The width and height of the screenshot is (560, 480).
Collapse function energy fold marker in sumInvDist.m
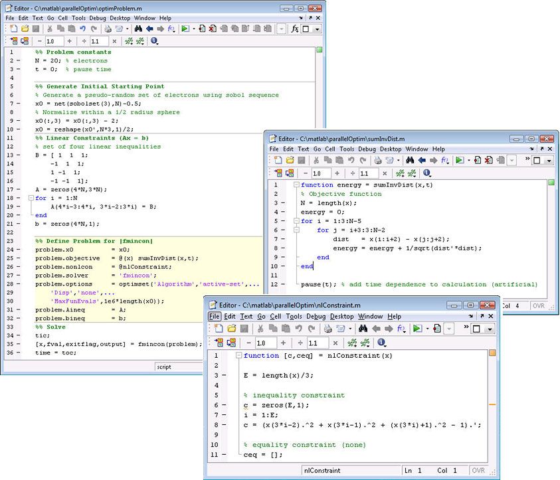click(295, 185)
